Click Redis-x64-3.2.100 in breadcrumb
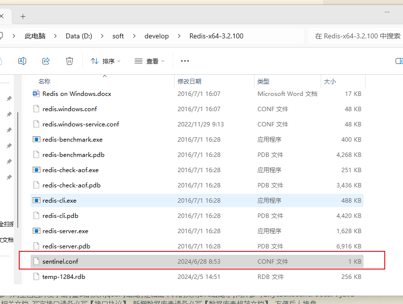The height and width of the screenshot is (304, 403). pos(217,36)
